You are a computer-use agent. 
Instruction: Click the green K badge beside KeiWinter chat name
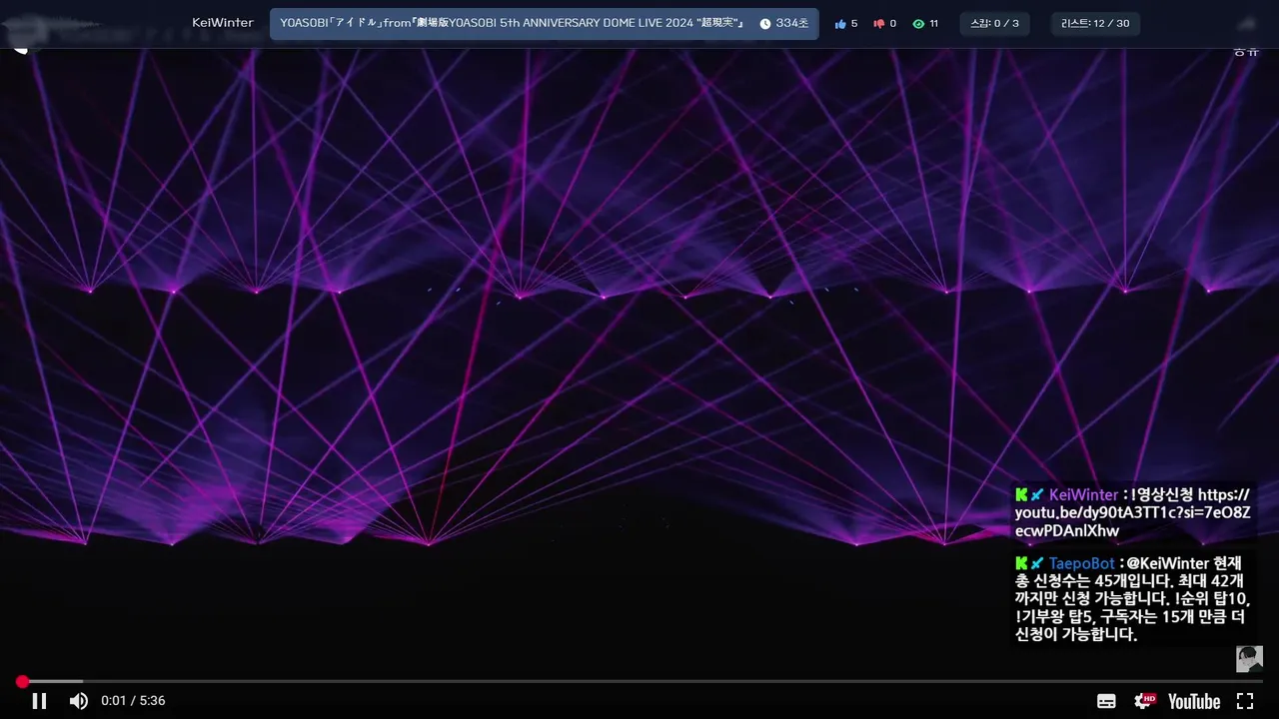(x=1021, y=494)
